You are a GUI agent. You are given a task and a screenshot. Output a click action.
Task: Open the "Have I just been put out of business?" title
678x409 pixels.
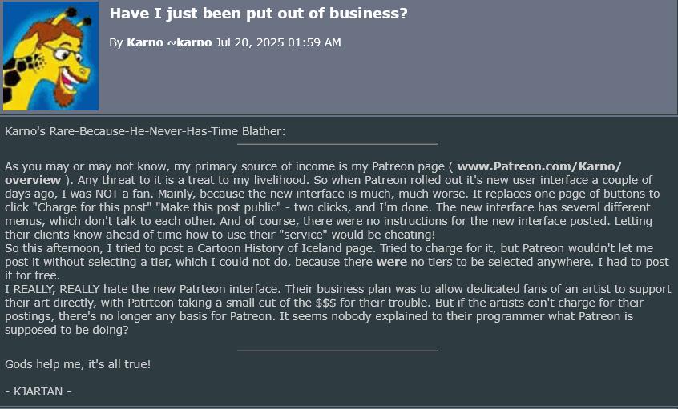[258, 14]
